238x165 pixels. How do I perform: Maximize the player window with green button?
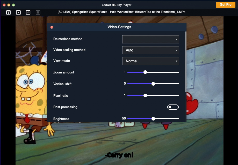pyautogui.click(x=13, y=5)
